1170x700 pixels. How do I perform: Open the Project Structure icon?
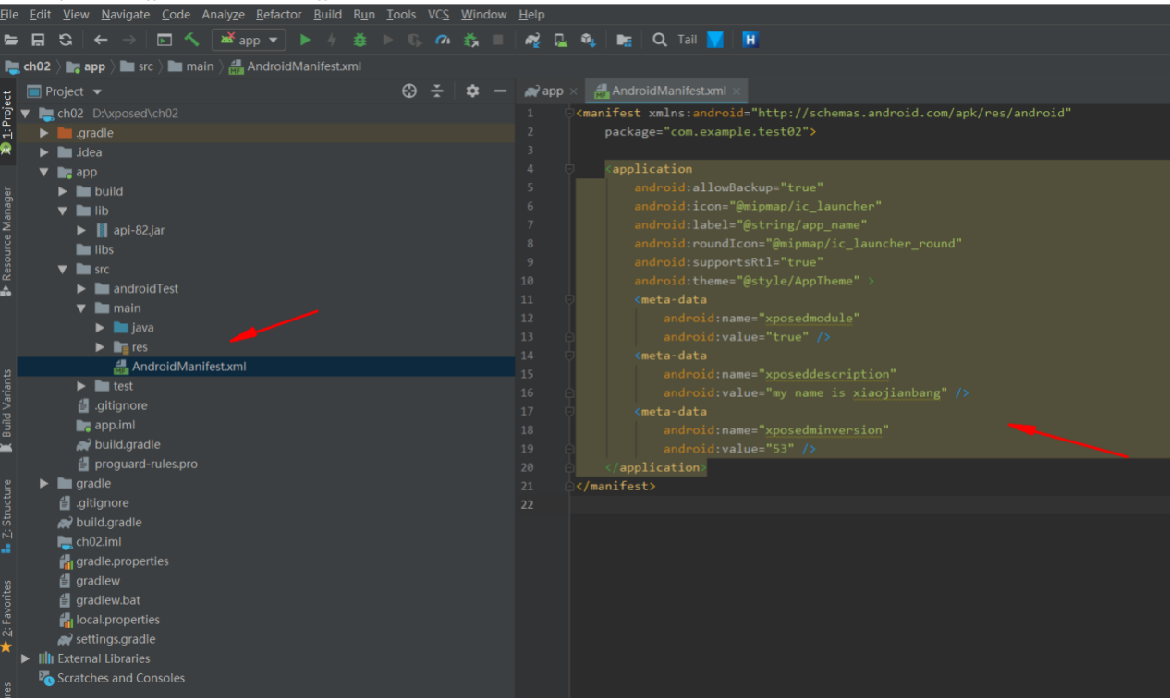(625, 40)
